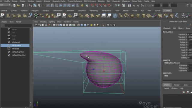This screenshot has width=192, height=108.
Task: Open the Layers menu in Layer Editor
Action: click(166, 88)
